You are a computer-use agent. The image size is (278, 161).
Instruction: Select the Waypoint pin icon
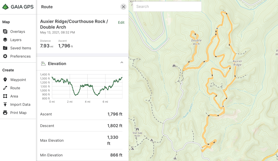pos(5,80)
